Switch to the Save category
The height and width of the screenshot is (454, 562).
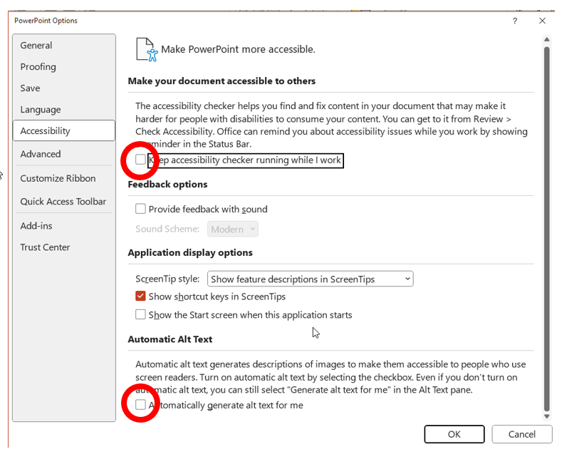click(31, 88)
